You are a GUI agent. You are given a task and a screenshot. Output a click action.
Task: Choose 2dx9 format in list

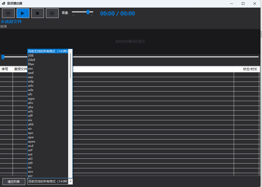[x=48, y=60]
